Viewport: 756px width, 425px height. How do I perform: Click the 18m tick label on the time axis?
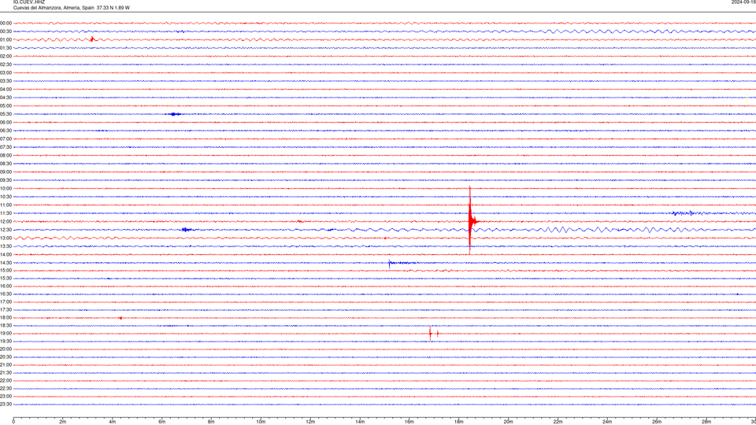[459, 422]
